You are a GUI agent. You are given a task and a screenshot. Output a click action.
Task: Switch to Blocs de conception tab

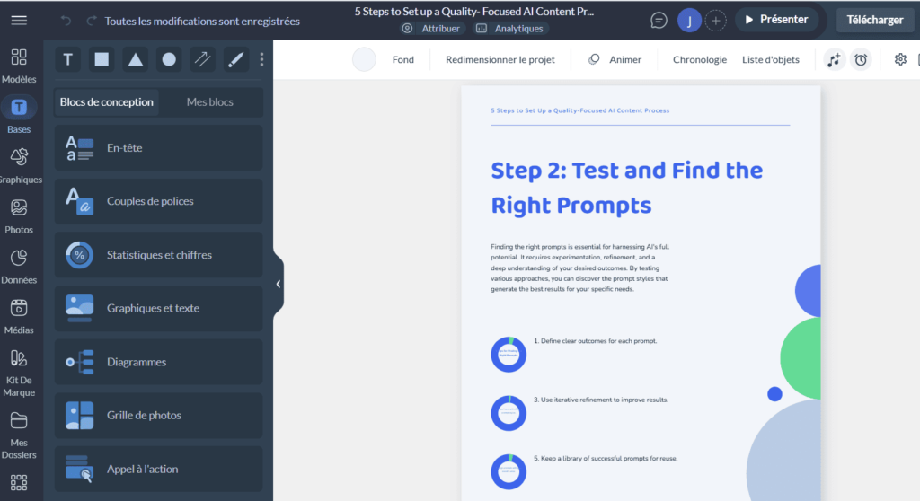pos(106,102)
